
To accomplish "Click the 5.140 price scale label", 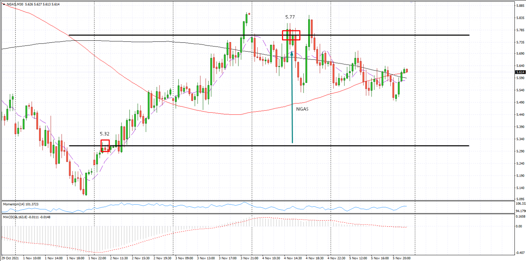I will (520, 188).
